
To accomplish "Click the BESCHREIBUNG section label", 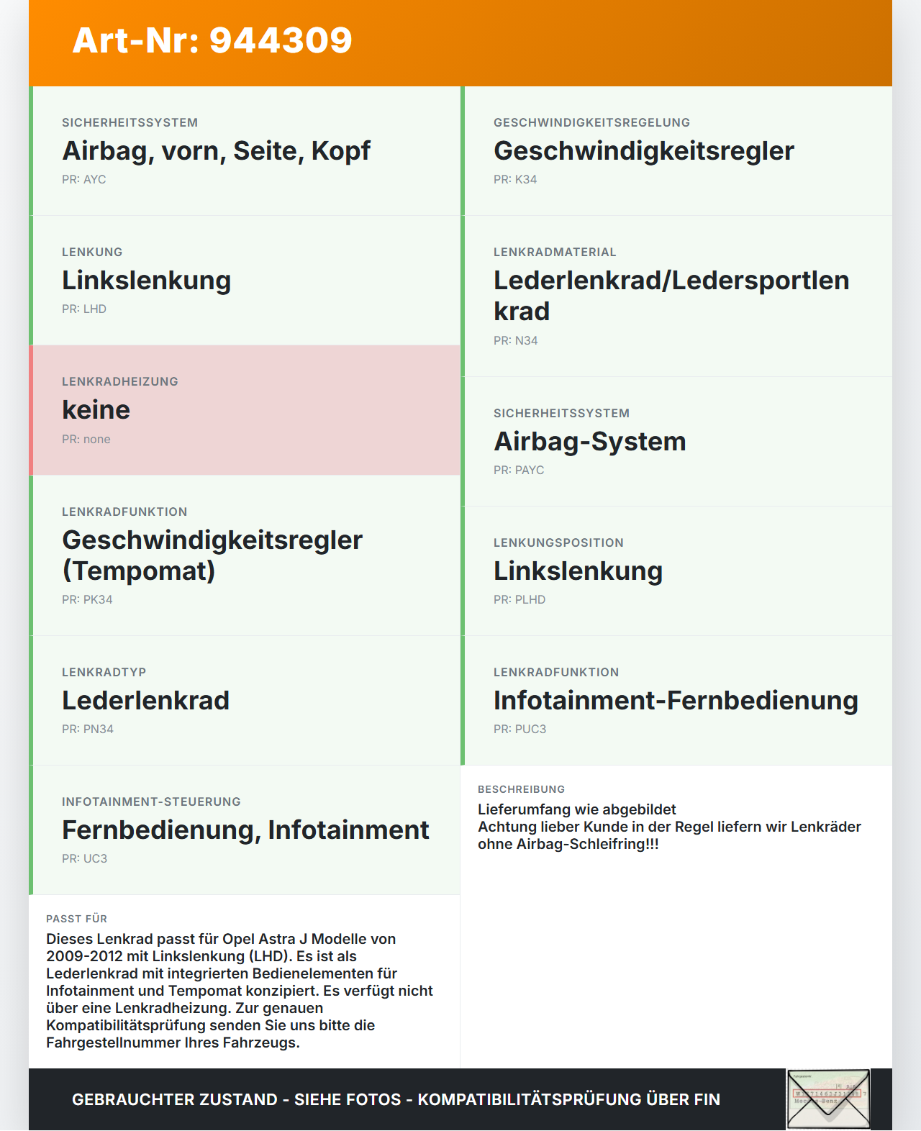I will 521,789.
